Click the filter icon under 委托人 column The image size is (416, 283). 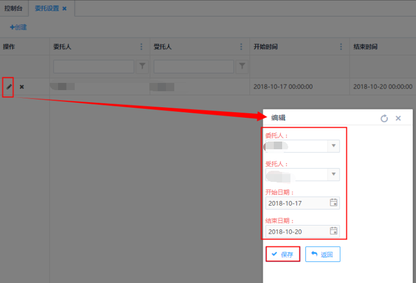142,66
